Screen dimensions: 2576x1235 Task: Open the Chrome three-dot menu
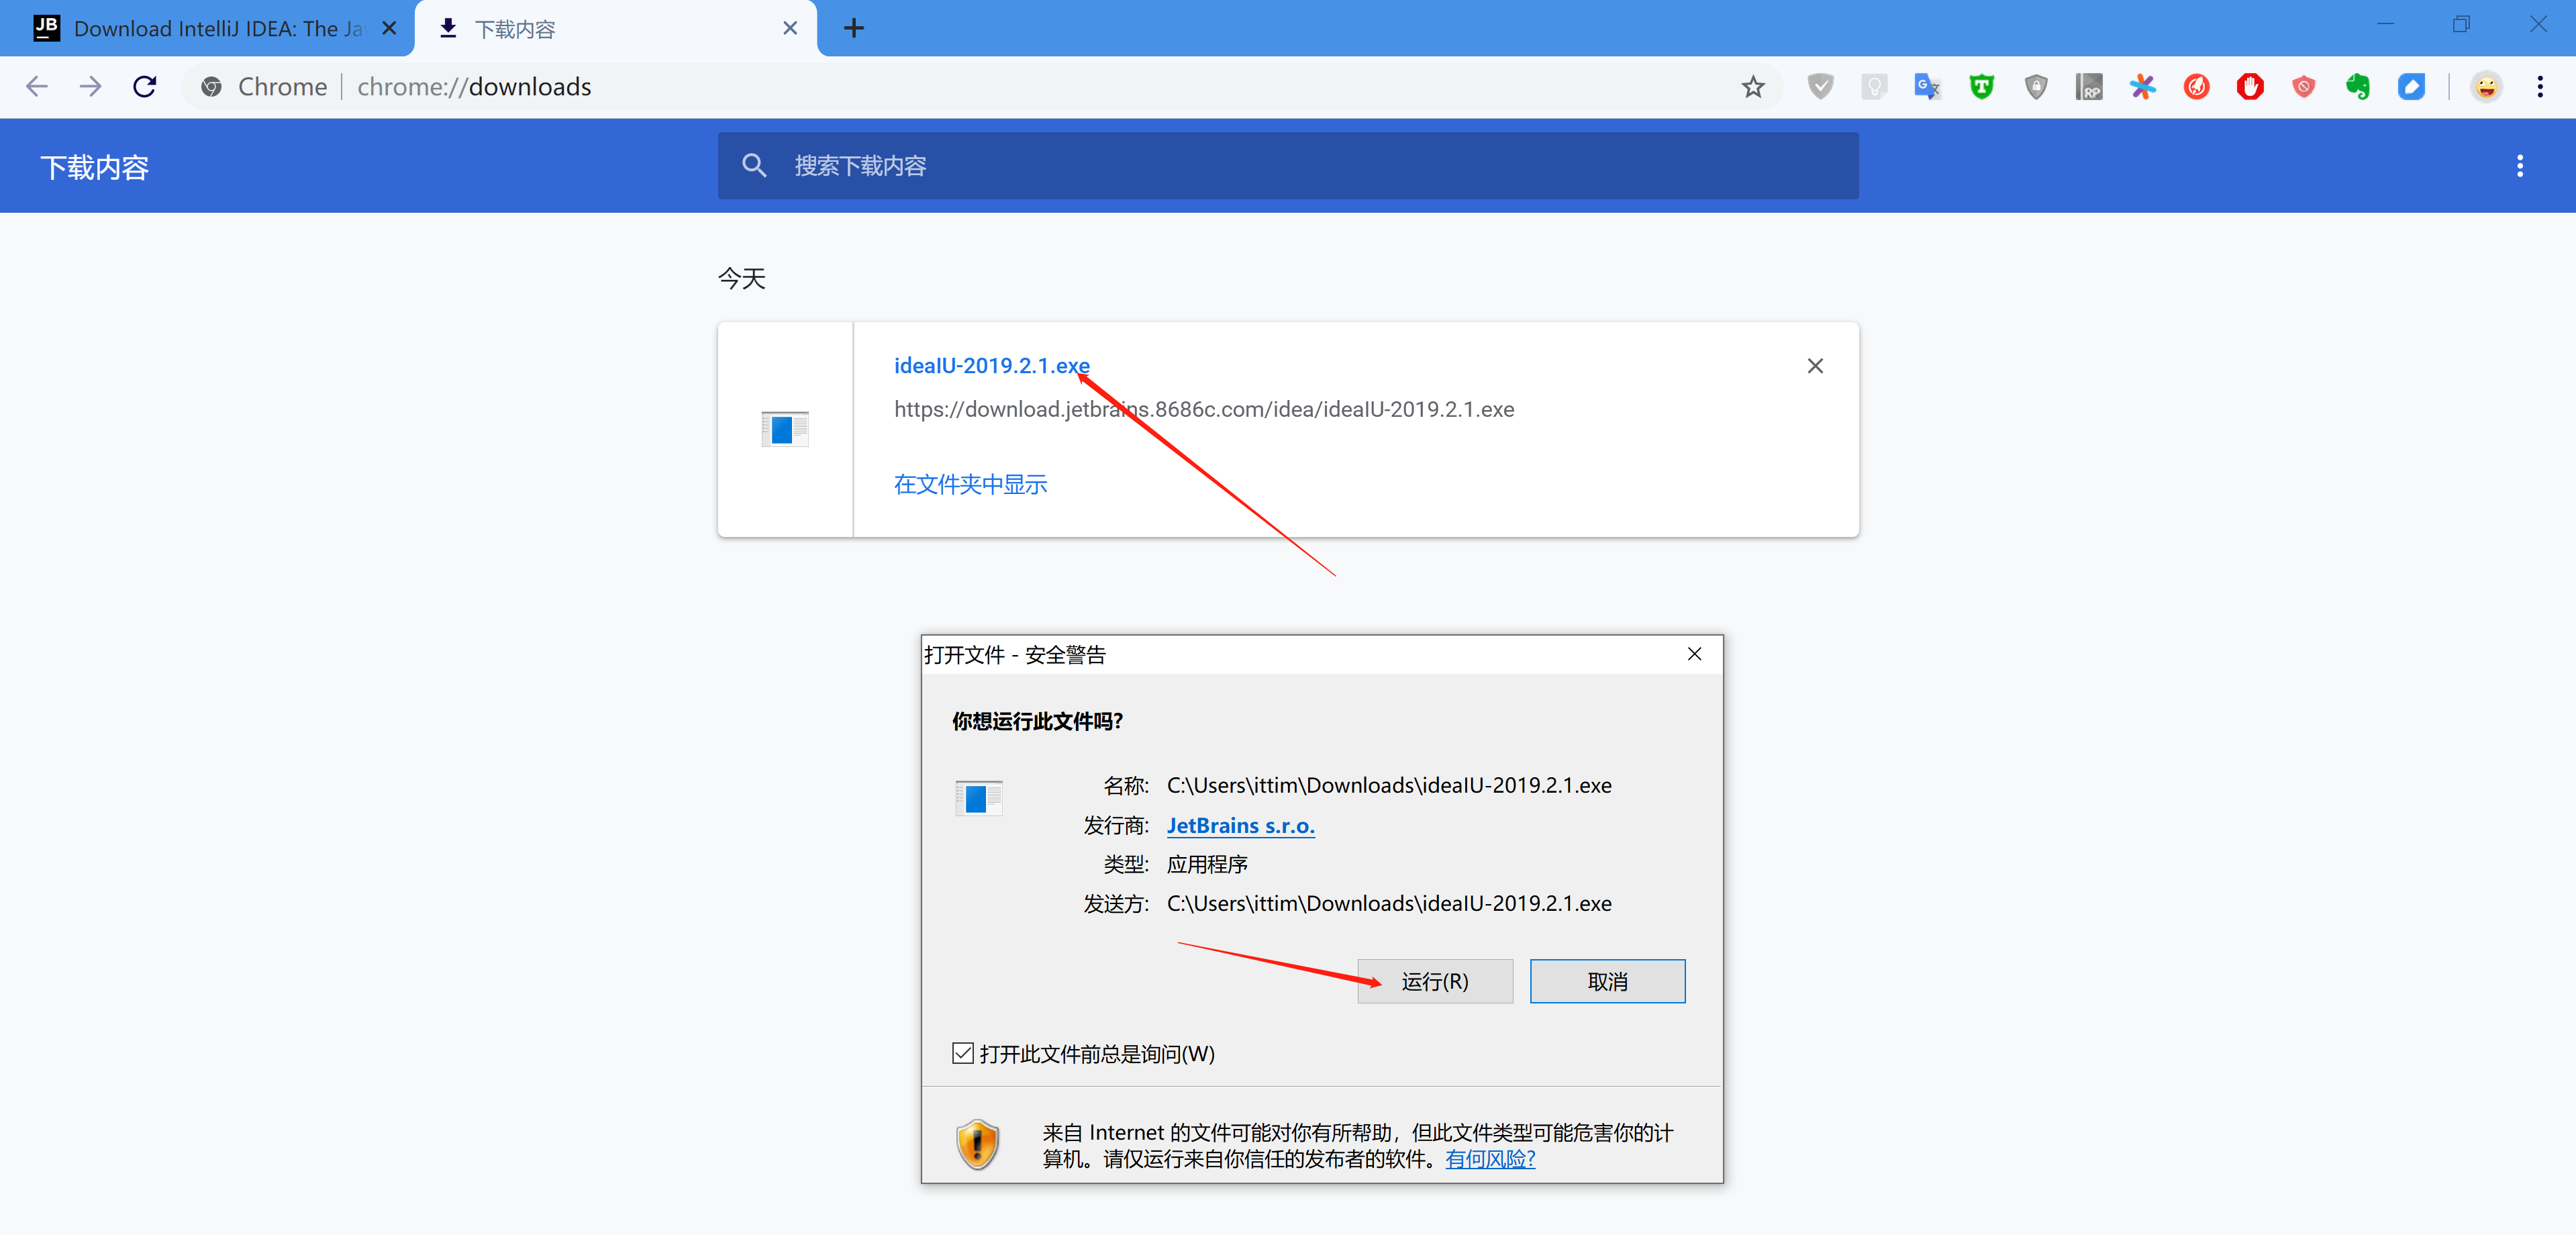click(2540, 87)
